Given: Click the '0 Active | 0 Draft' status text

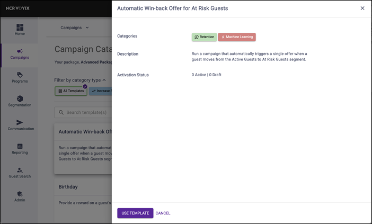Looking at the screenshot, I should [x=207, y=75].
